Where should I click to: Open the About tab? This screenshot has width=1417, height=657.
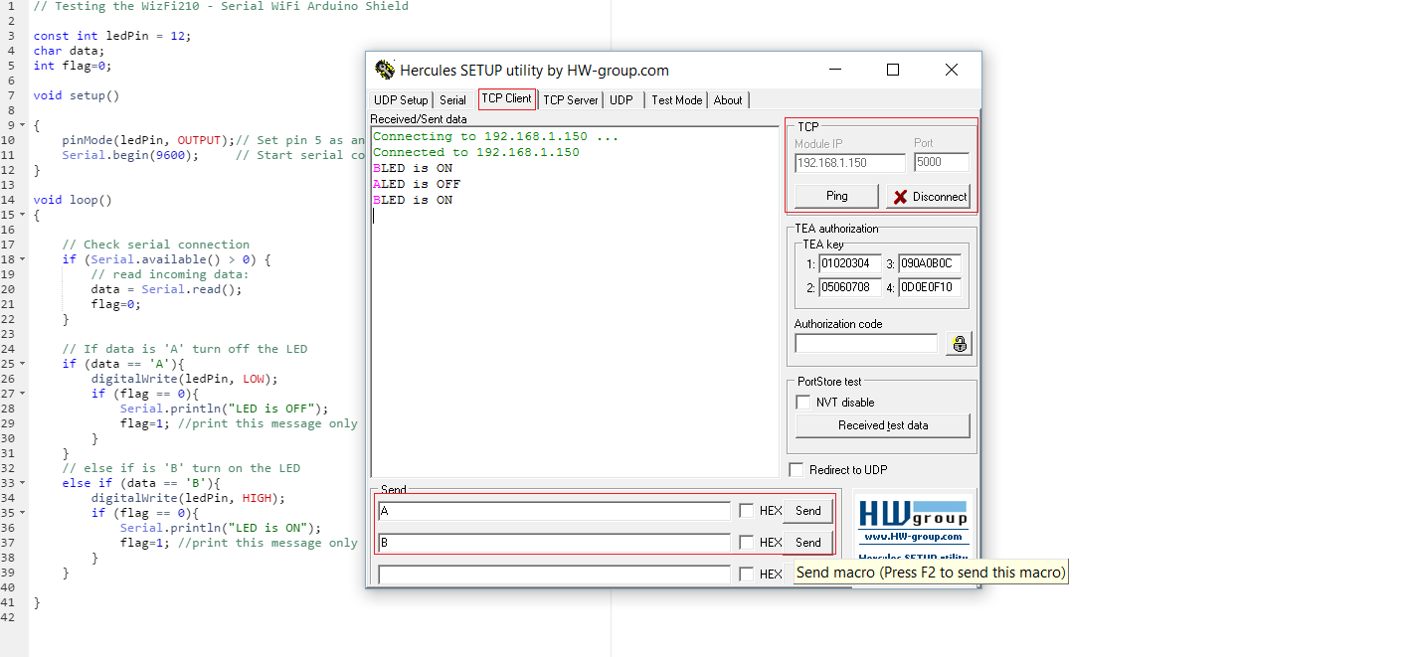(x=728, y=100)
